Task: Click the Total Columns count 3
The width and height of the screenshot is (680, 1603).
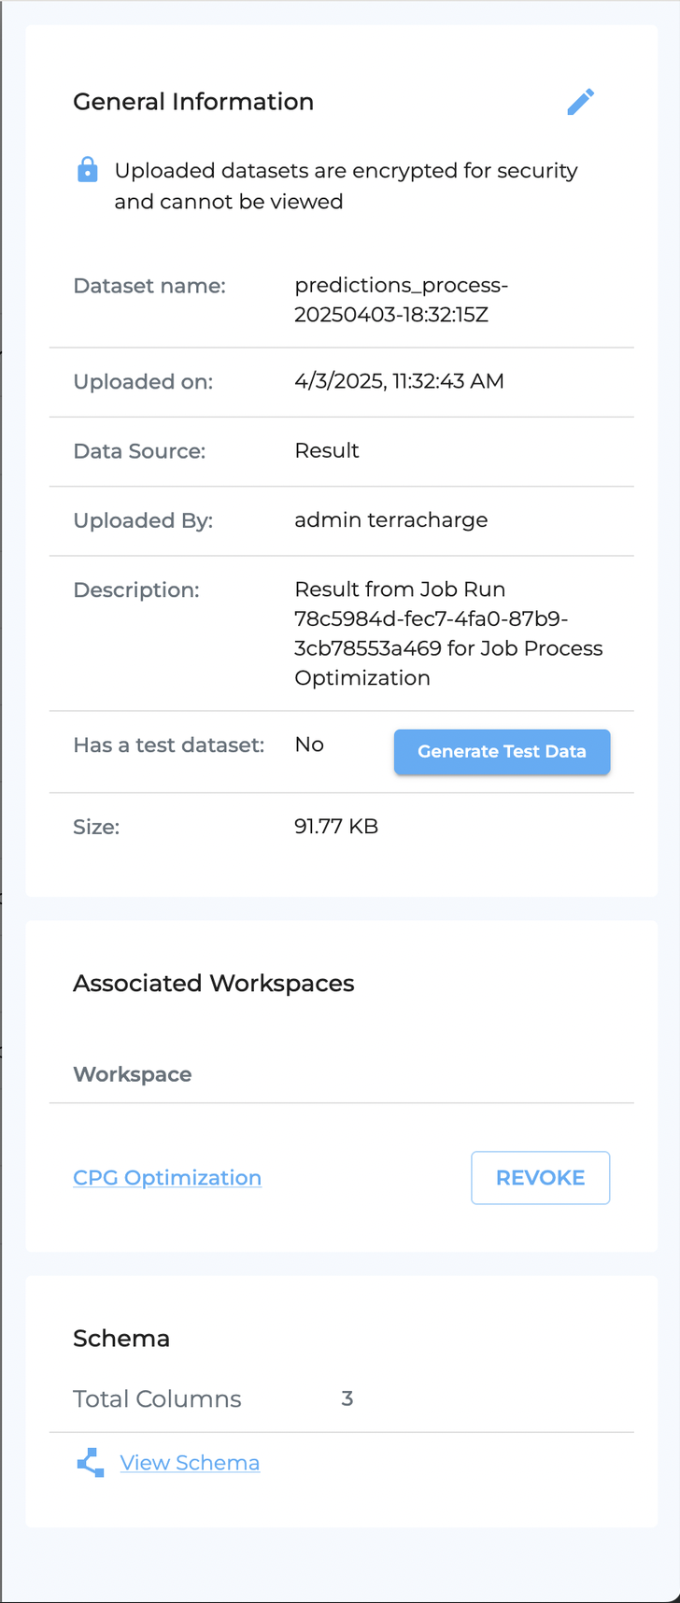Action: point(347,1398)
